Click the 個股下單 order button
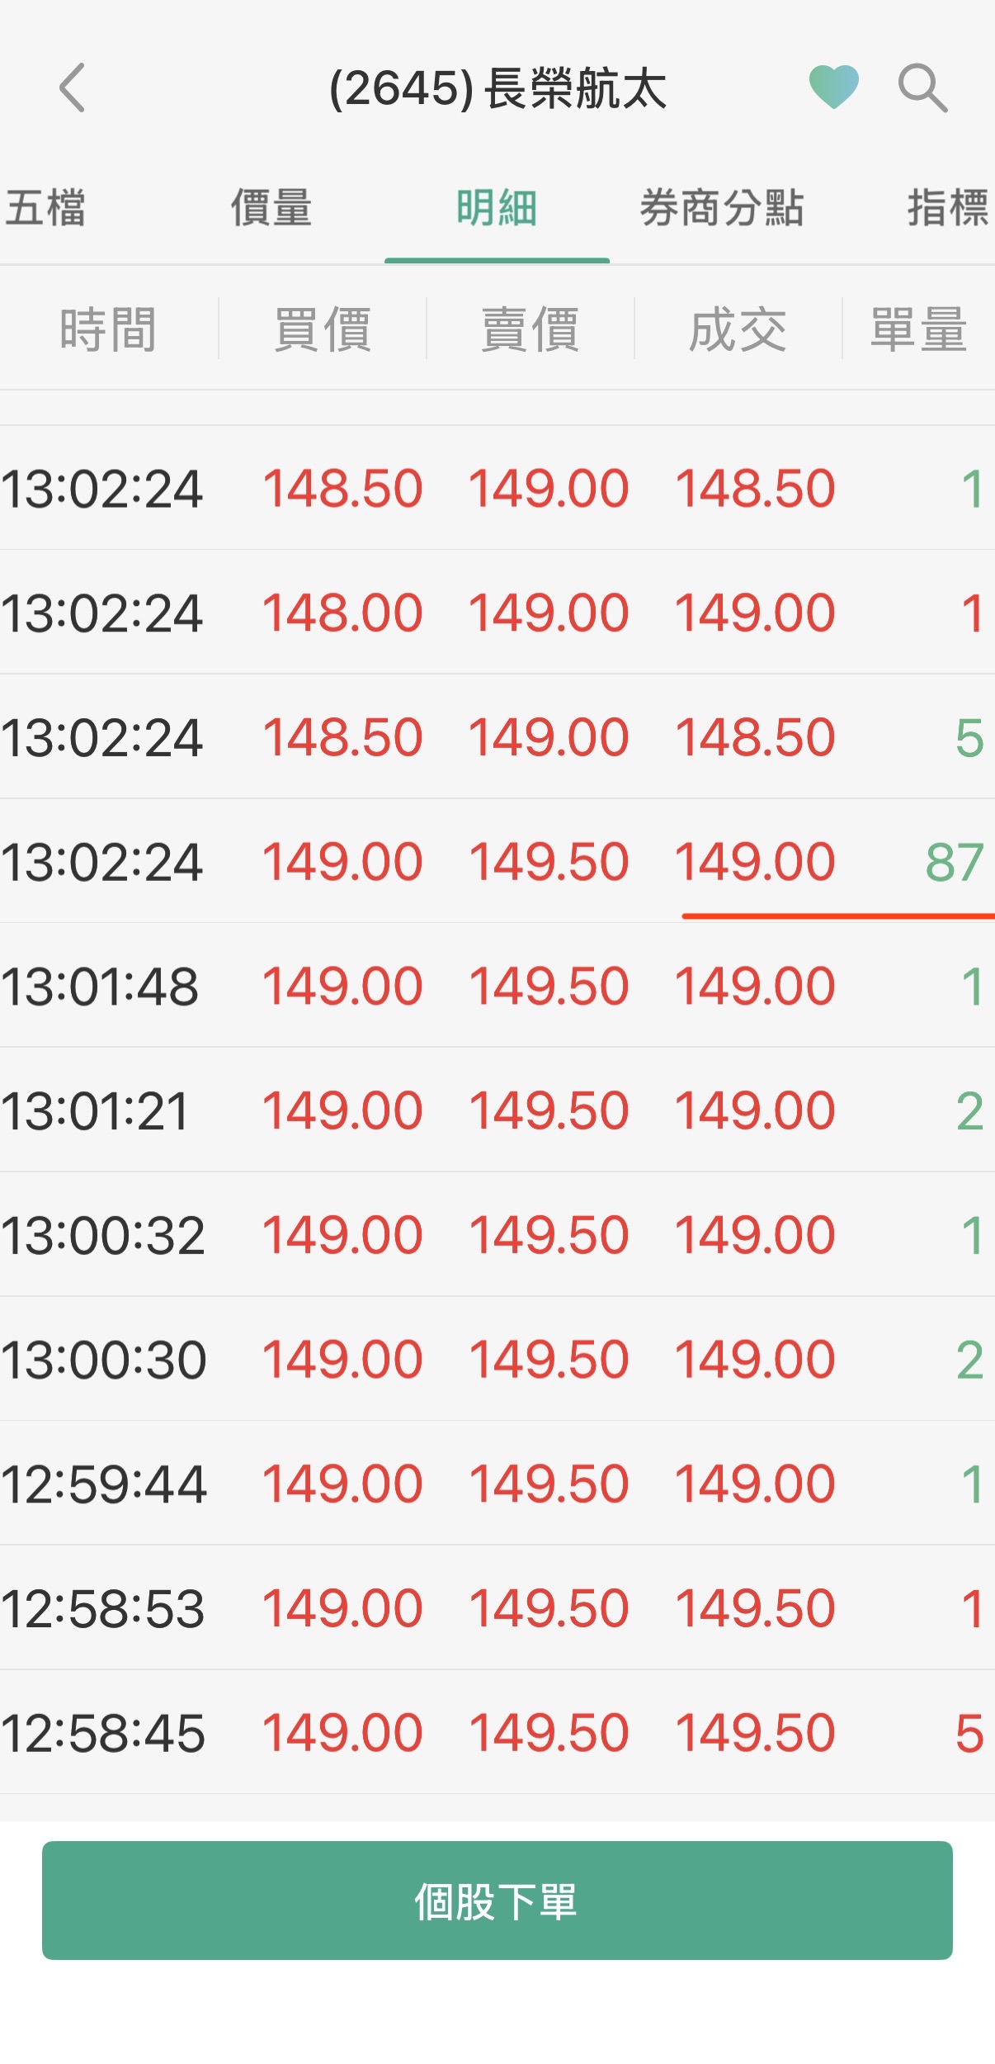 [x=497, y=1901]
